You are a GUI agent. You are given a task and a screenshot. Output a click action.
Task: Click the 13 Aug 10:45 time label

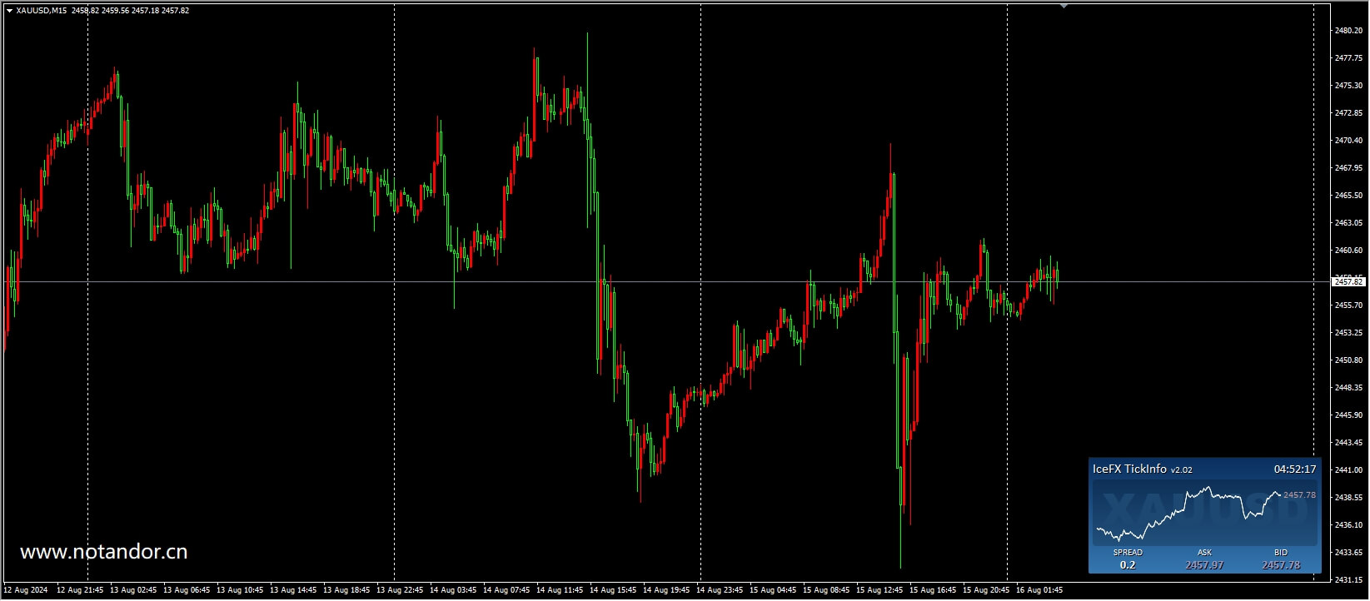240,591
